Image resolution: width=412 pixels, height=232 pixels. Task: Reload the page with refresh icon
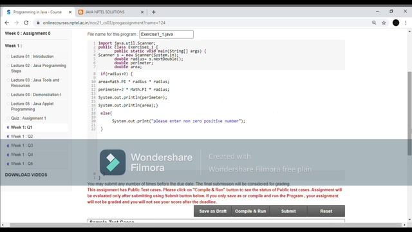26,23
